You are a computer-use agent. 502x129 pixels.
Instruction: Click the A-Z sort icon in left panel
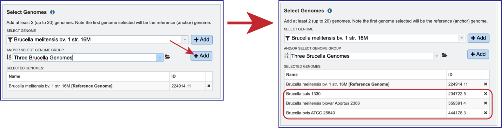[9, 57]
